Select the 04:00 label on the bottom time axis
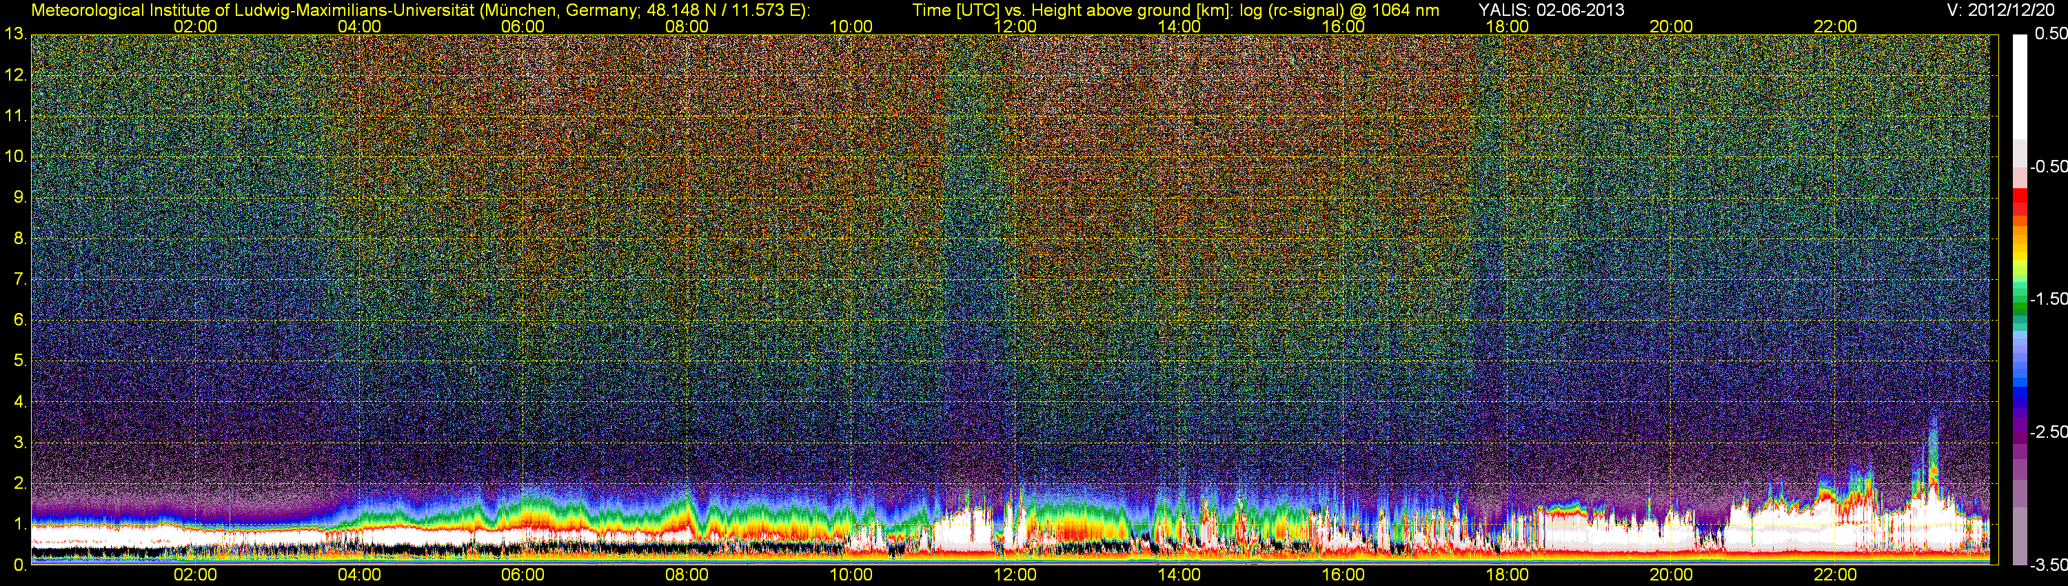2068x586 pixels. coord(359,575)
